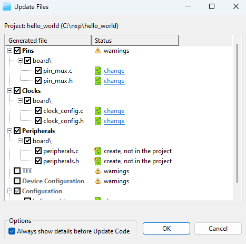This screenshot has width=246, height=244.
Task: Click the file change icon for clock_config.c
Action: (98, 111)
